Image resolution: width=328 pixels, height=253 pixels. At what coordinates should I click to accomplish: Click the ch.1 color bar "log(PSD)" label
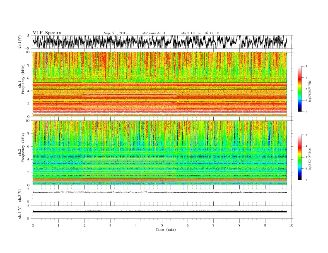[x=310, y=91]
